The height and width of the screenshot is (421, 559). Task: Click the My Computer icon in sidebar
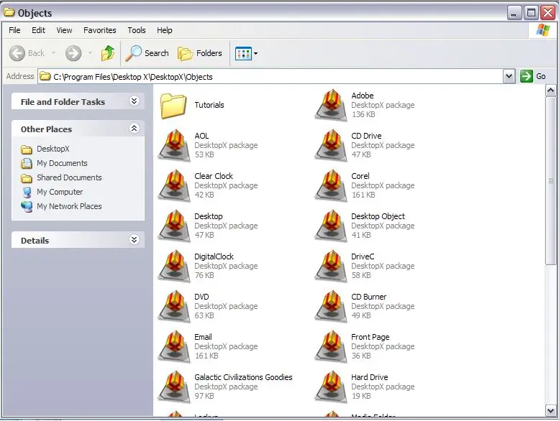click(x=27, y=192)
